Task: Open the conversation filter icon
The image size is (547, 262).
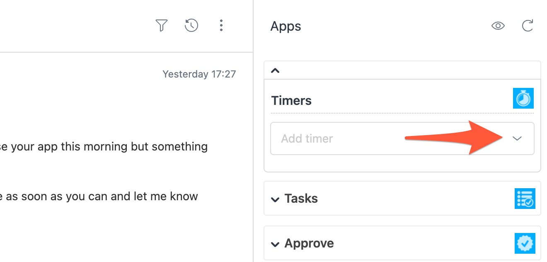Action: [x=161, y=26]
